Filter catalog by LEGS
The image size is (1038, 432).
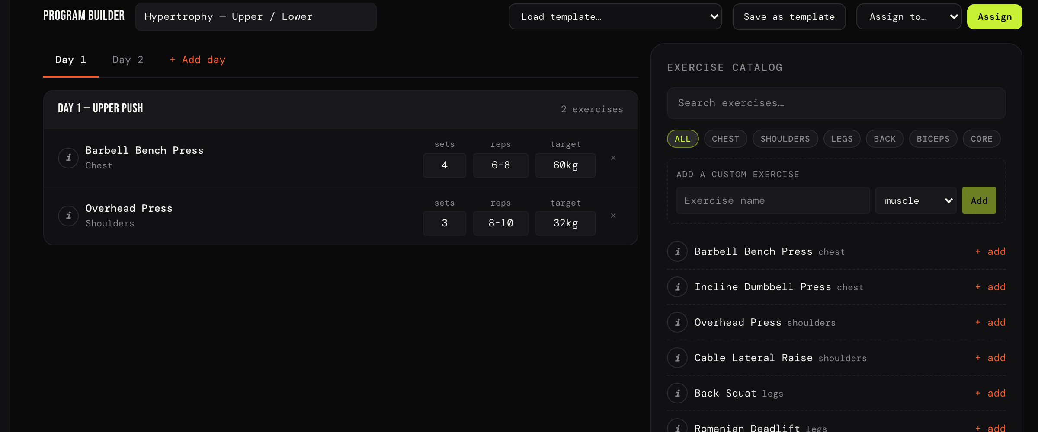click(842, 139)
